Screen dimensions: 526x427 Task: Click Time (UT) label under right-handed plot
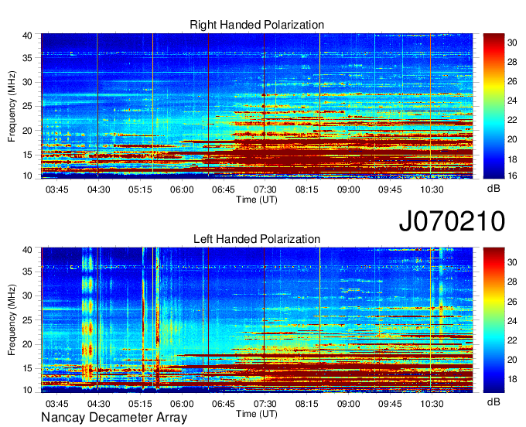[257, 200]
